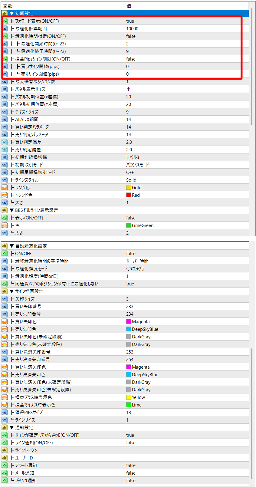Screen dimensions: 256x487
Task: Click the color icon beside トレンド色
Action: click(x=5, y=195)
